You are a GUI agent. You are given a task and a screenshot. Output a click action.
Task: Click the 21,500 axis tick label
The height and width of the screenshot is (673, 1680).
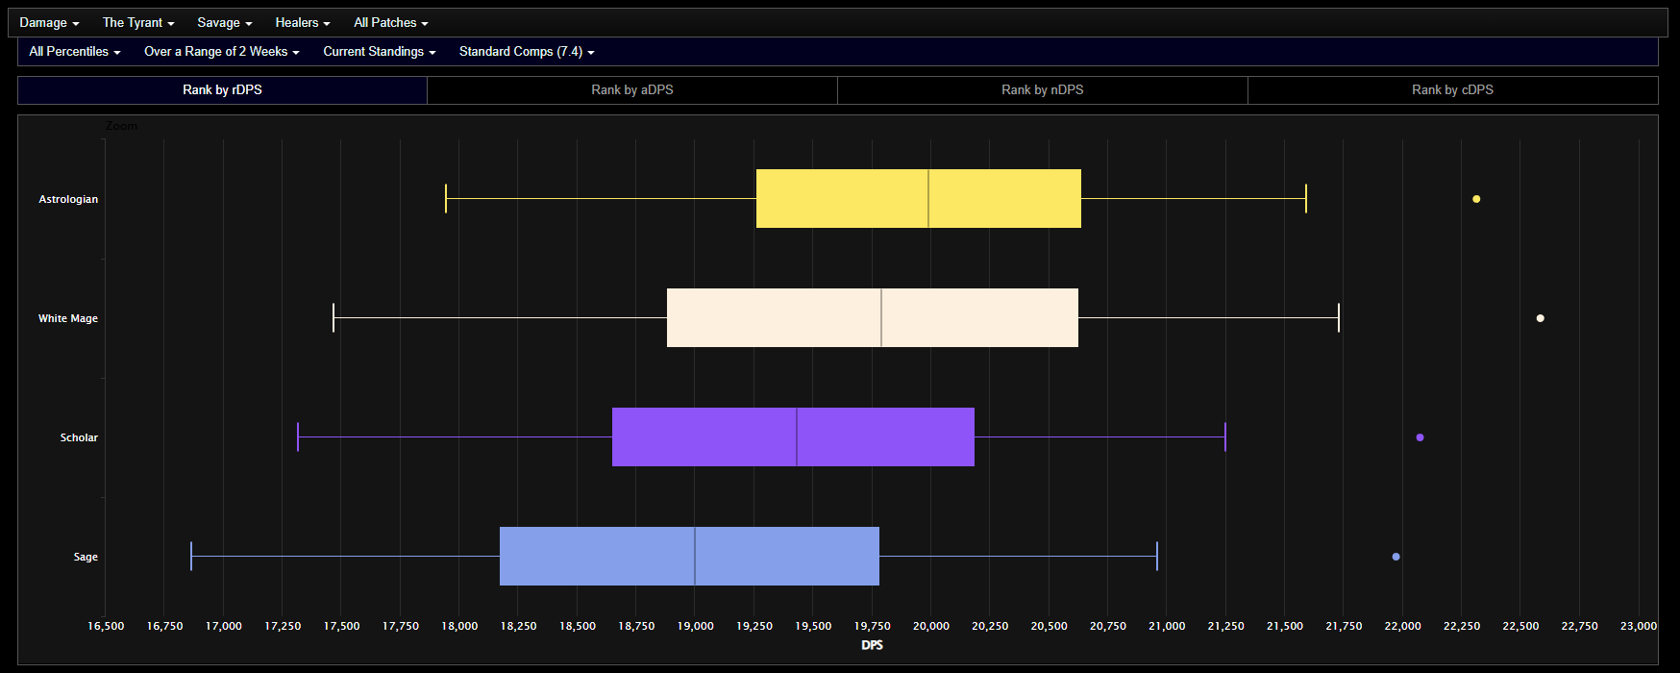coord(1284,626)
